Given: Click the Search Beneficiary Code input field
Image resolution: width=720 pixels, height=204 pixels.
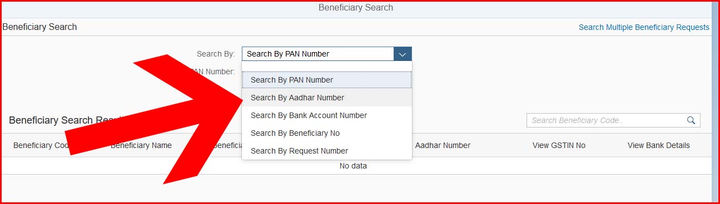Looking at the screenshot, I should pos(605,120).
